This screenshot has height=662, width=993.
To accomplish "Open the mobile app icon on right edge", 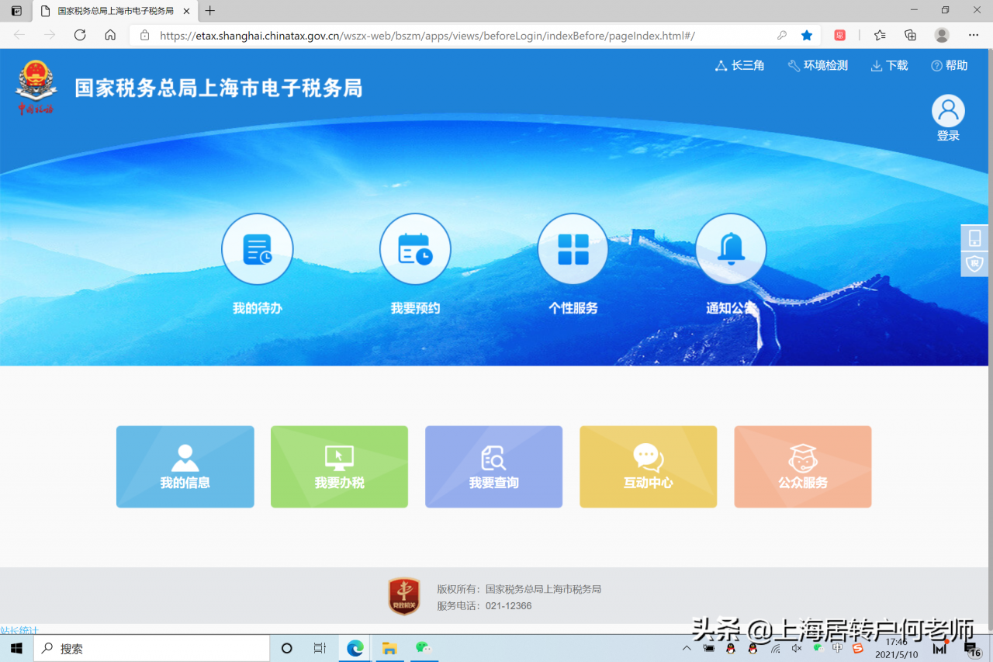I will coord(974,237).
